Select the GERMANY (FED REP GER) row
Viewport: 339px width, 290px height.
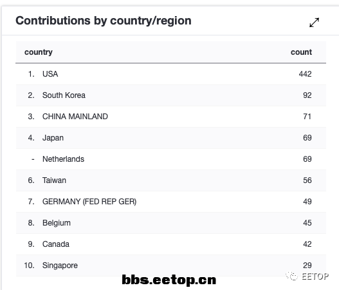(x=171, y=202)
